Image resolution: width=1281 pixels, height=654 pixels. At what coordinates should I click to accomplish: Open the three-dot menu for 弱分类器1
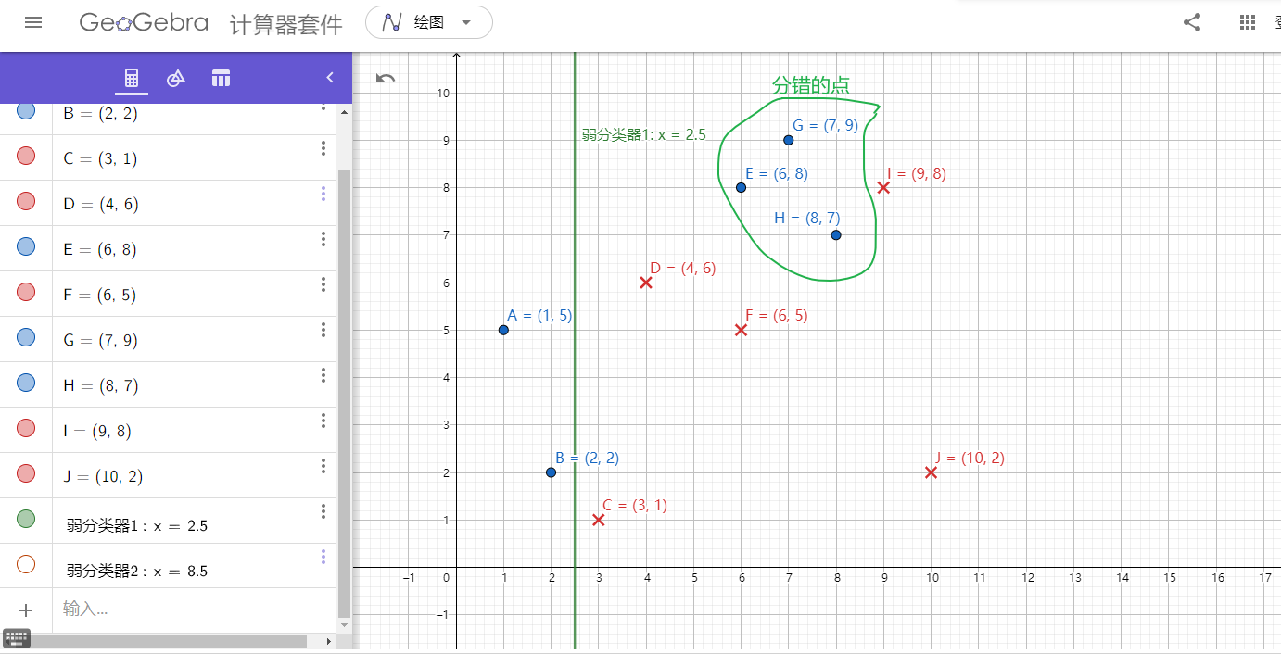pyautogui.click(x=323, y=511)
